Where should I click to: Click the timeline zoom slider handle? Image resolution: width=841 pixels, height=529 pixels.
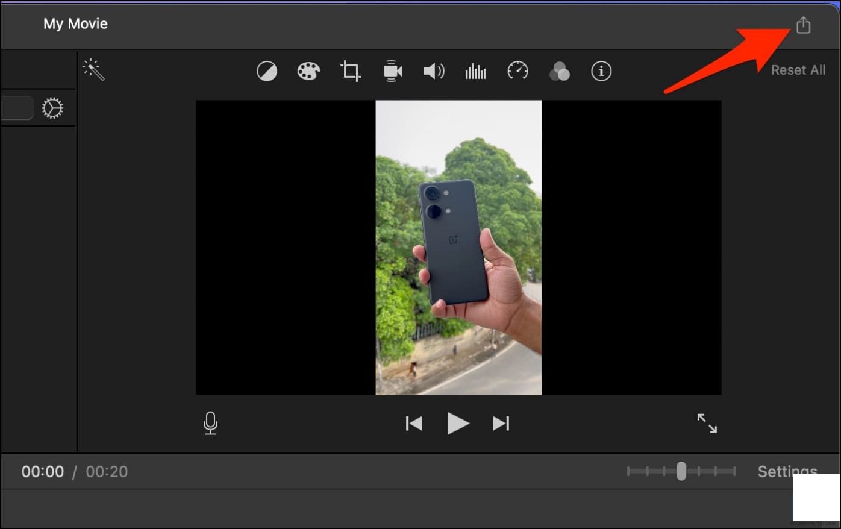point(681,471)
